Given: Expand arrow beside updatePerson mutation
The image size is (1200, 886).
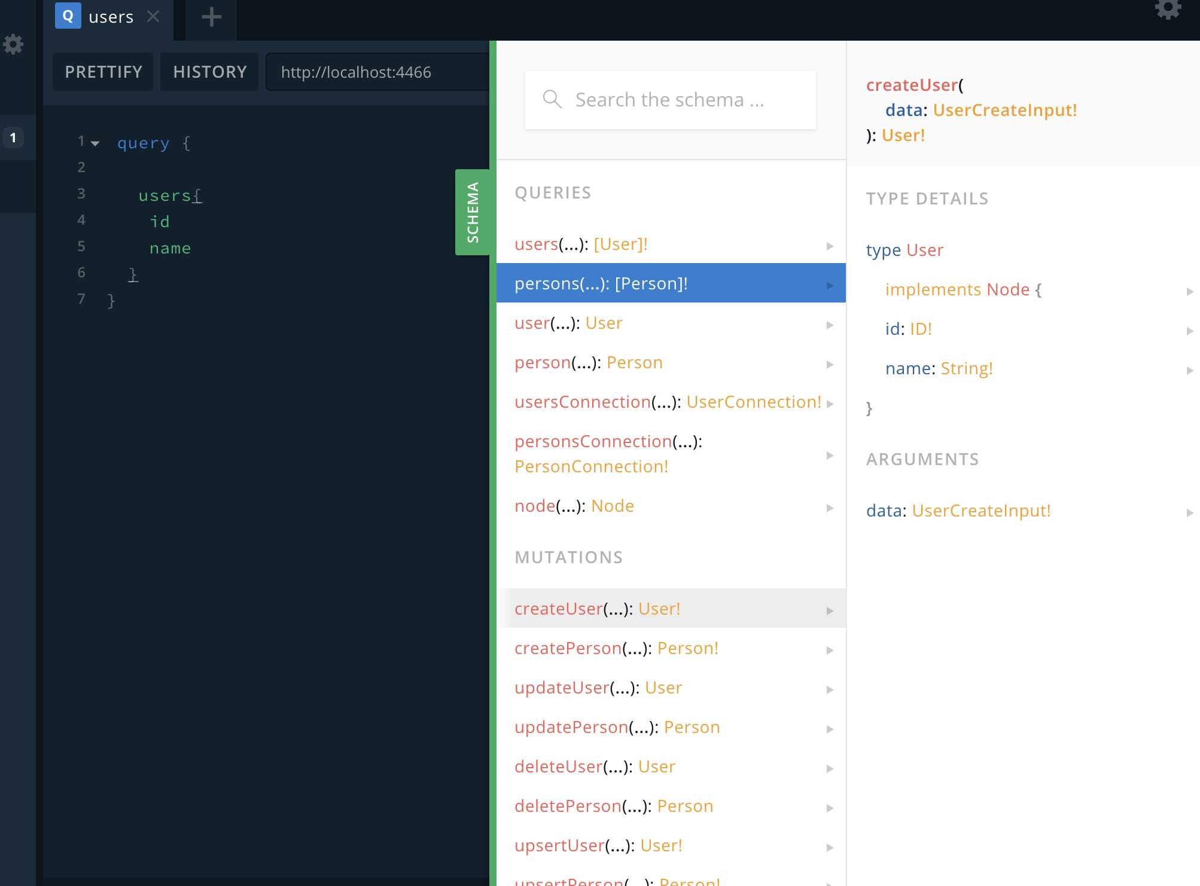Looking at the screenshot, I should click(830, 729).
